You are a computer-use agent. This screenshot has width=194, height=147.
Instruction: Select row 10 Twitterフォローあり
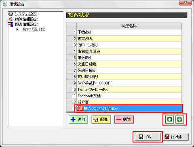[x=129, y=89]
